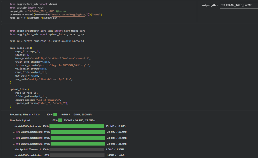Viewport: 258px width, 158px height.
Task: Click the New Data Upload progress bar
Action: [60, 120]
